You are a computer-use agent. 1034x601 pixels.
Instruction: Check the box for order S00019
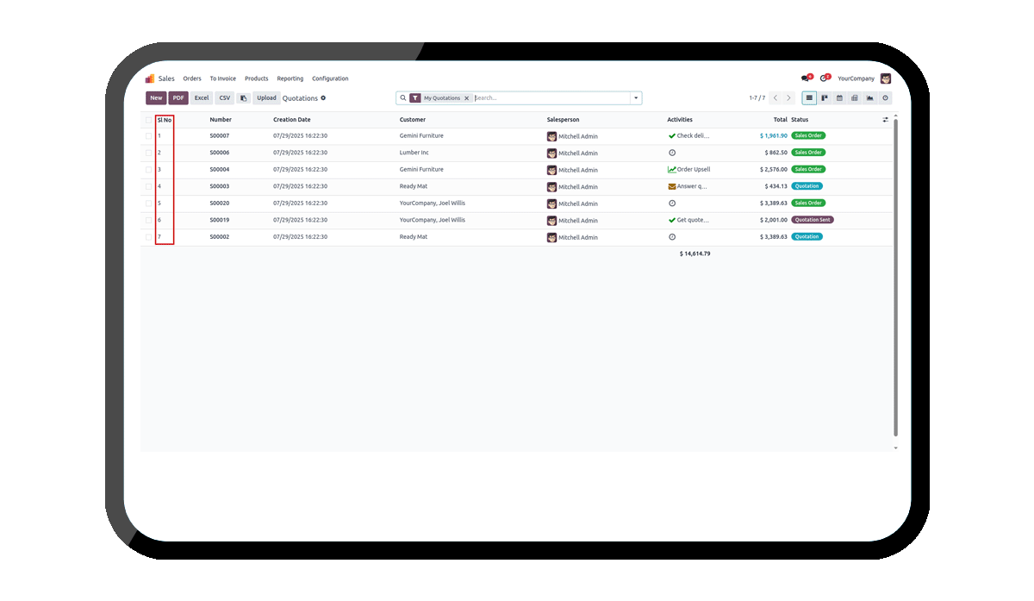148,220
